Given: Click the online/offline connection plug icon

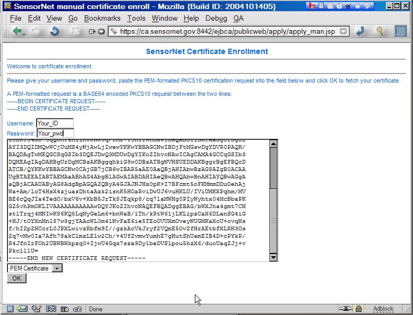Looking at the screenshot, I should click(x=346, y=309).
